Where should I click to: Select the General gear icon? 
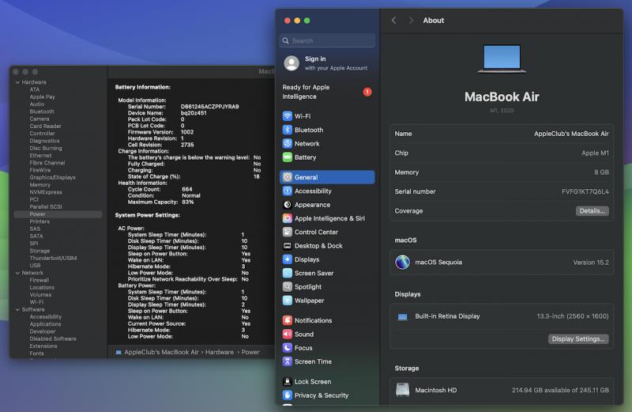coord(287,177)
